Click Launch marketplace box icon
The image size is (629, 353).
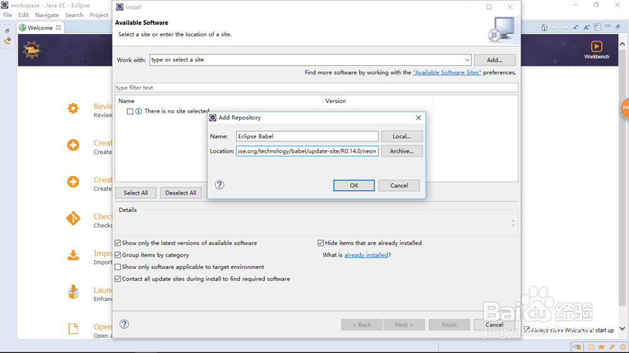click(73, 292)
